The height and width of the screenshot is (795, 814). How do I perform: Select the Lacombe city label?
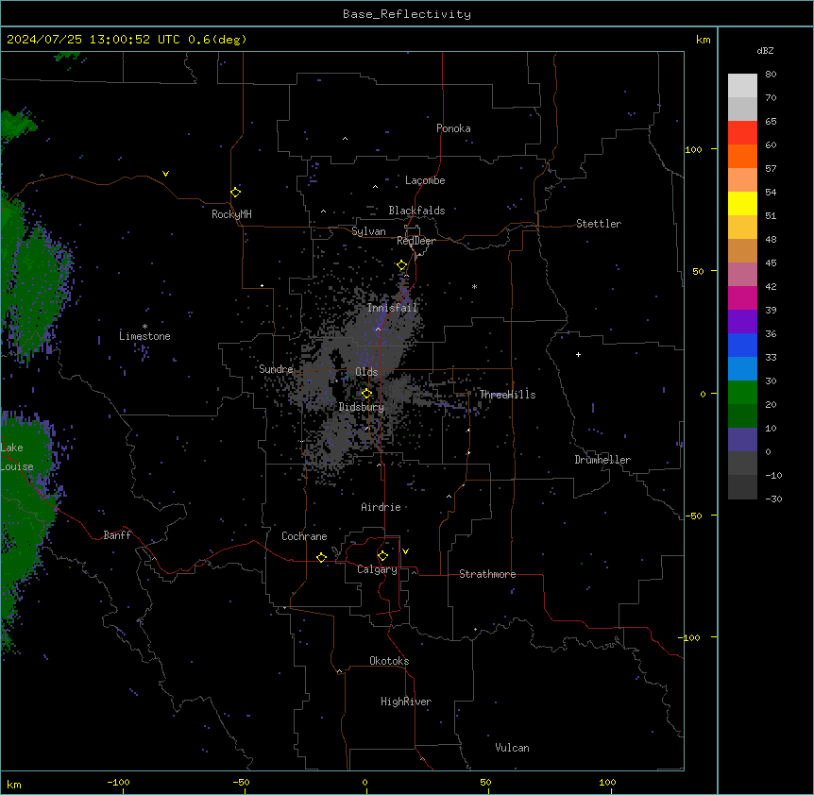click(425, 180)
